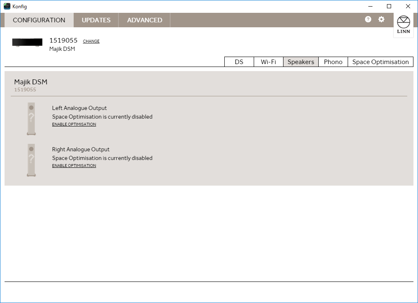This screenshot has width=418, height=303.
Task: Click the device serial number 1519055 at top
Action: tap(63, 41)
